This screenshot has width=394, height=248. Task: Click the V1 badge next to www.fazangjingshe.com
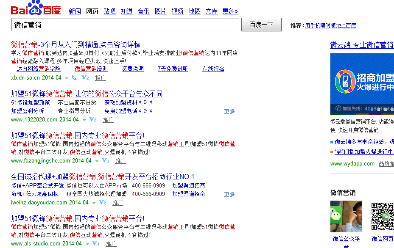point(106,161)
